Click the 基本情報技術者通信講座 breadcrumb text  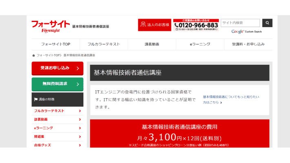(x=79, y=55)
